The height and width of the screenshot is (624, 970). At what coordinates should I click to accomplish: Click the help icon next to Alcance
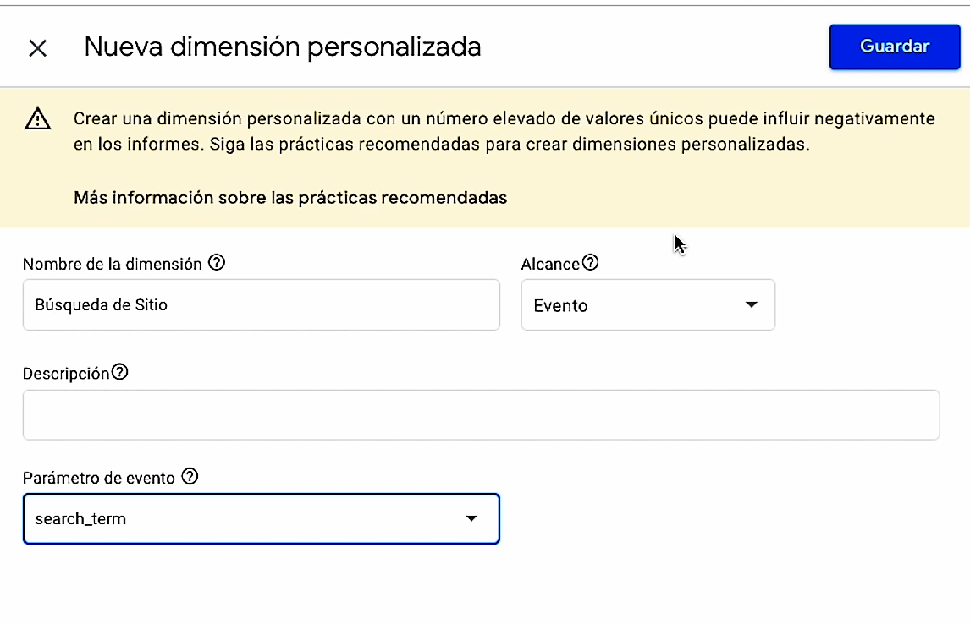[591, 263]
